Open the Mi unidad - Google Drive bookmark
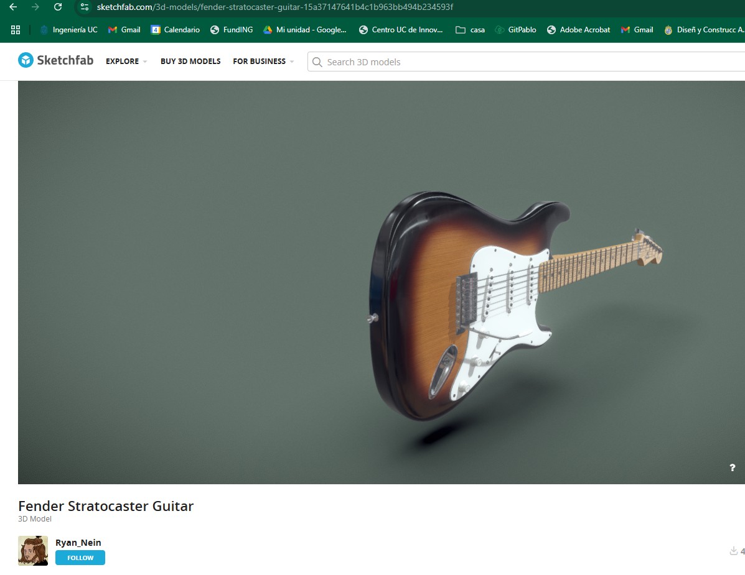The image size is (745, 575). 305,30
